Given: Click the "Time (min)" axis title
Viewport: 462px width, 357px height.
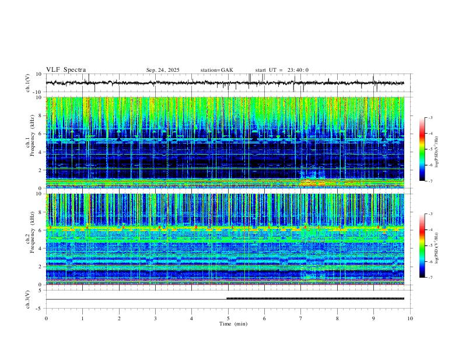Looking at the screenshot, I should pyautogui.click(x=233, y=324).
